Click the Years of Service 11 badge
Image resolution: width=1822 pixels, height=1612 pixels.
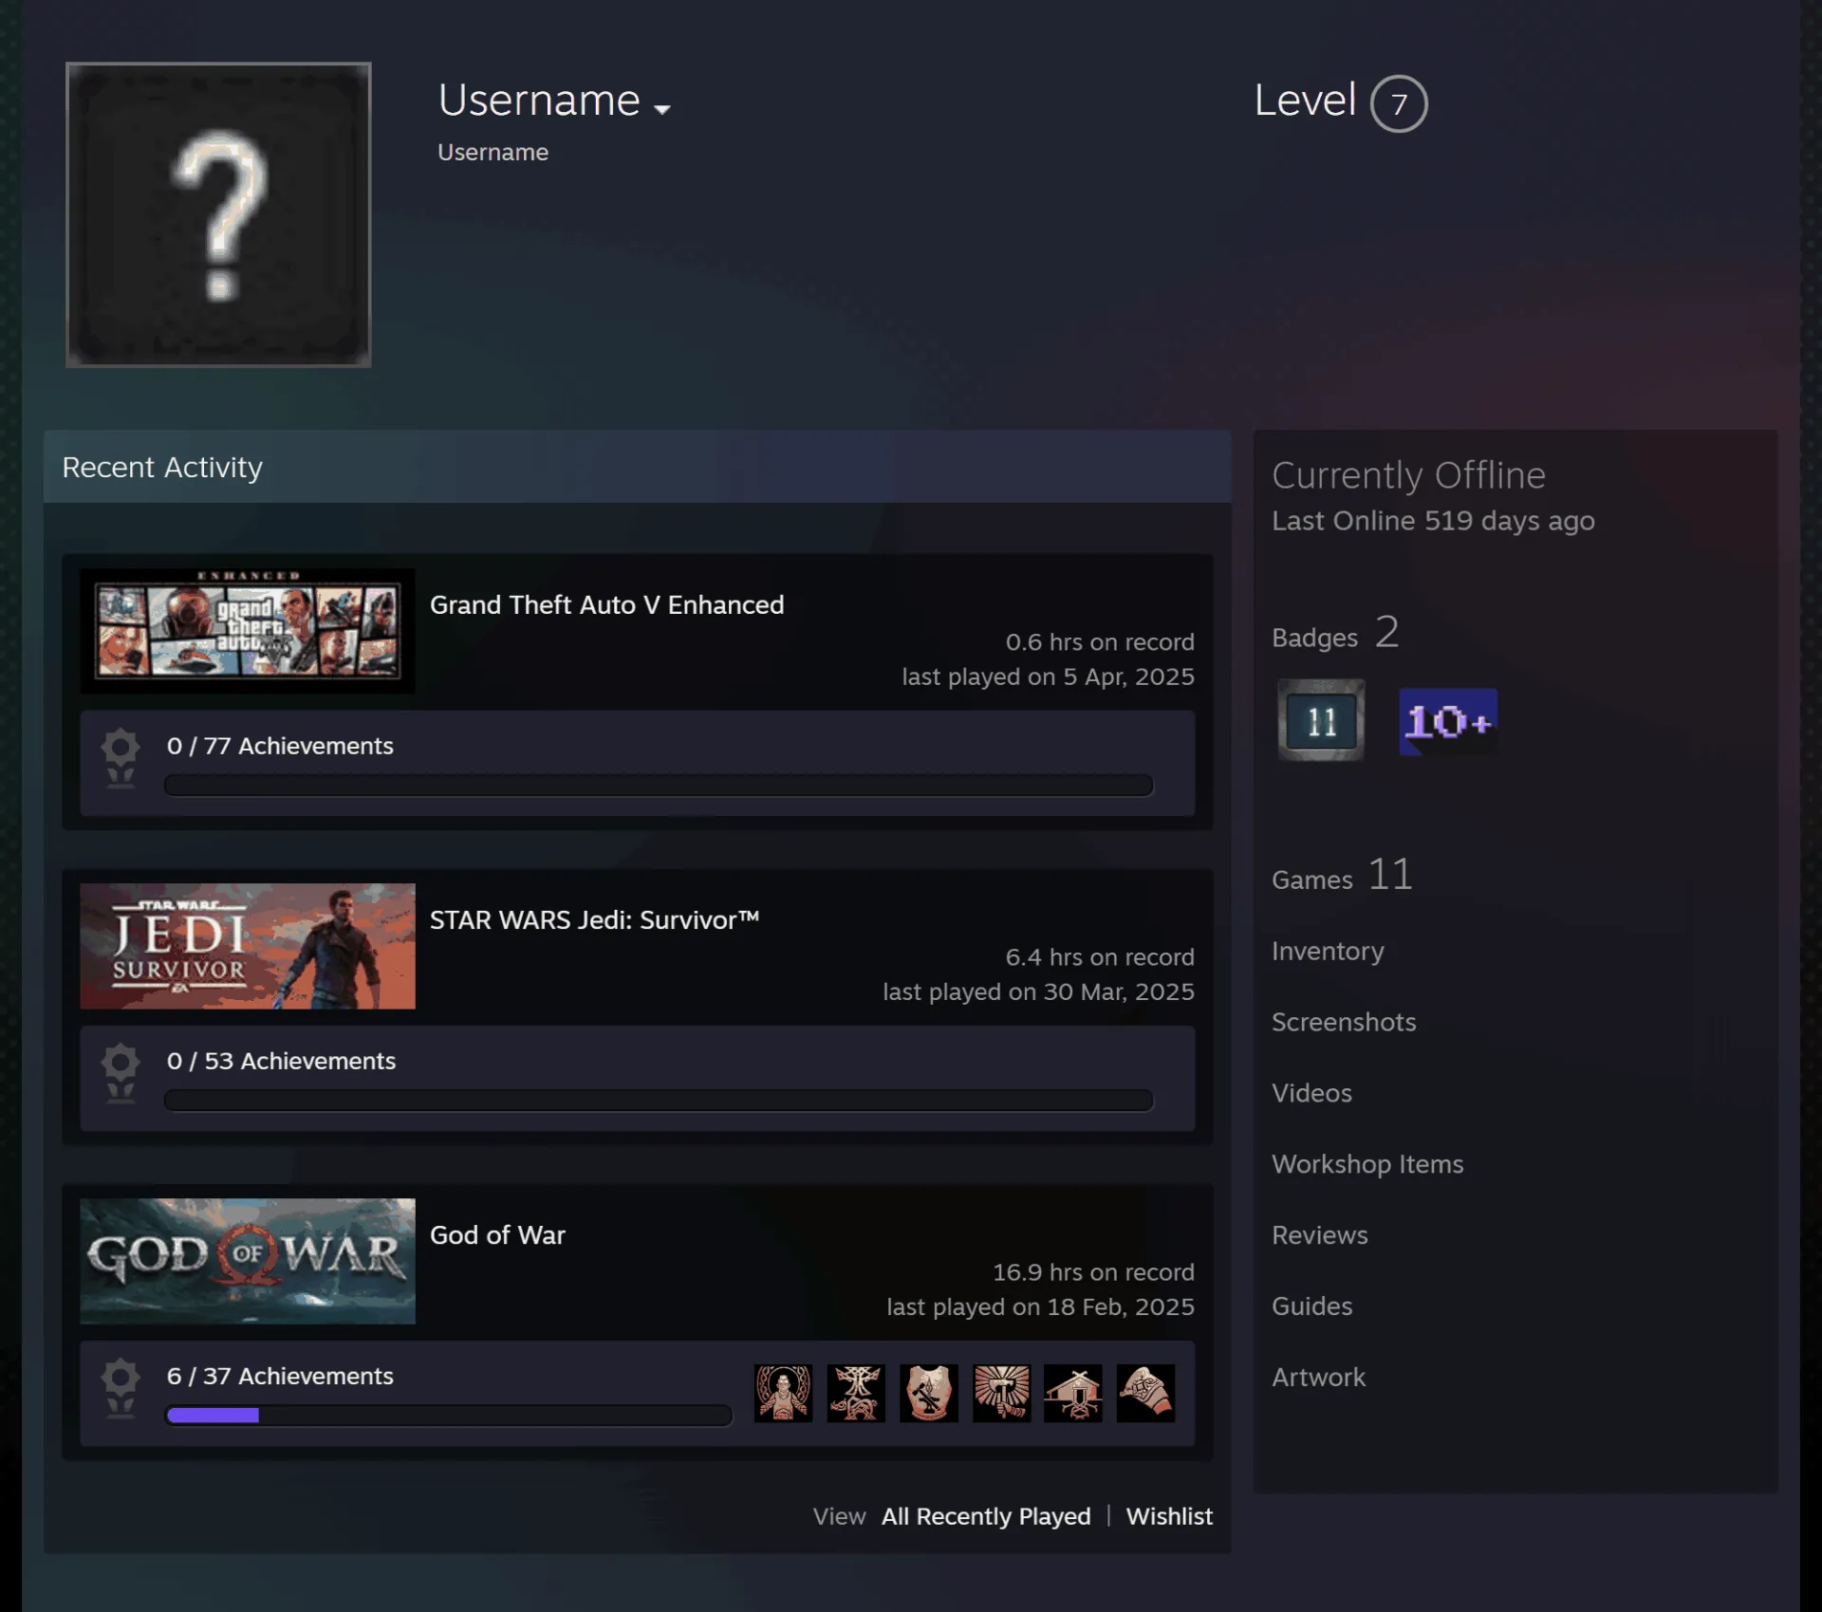click(x=1321, y=720)
